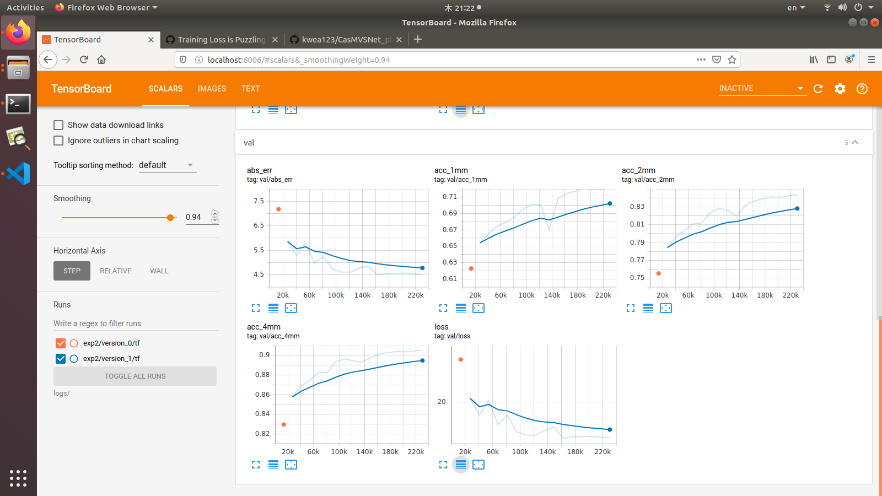
Task: Uncheck the exp2/version_0/tf run checkbox
Action: [61, 343]
